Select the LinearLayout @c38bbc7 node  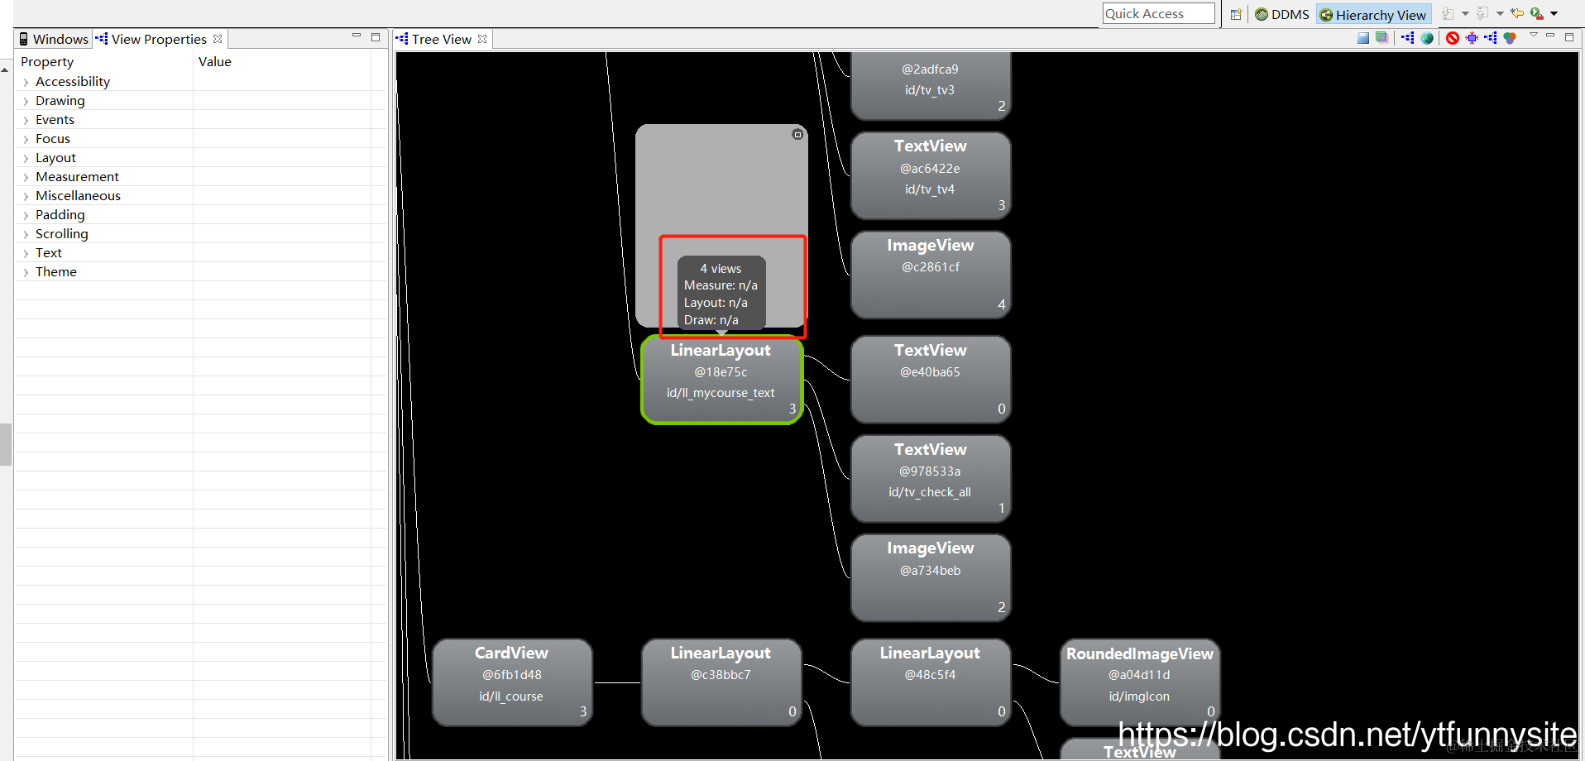[x=721, y=682]
